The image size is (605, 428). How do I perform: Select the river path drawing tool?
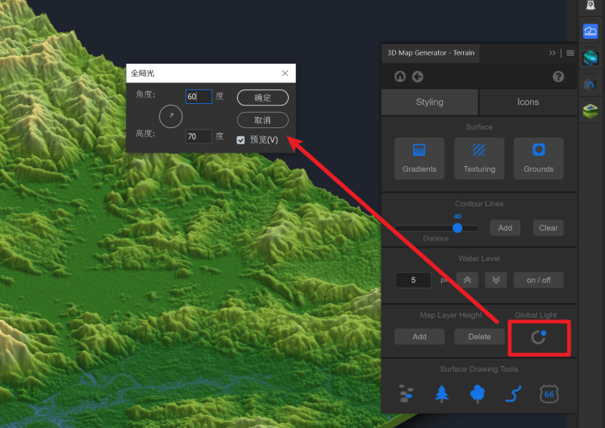pos(513,393)
